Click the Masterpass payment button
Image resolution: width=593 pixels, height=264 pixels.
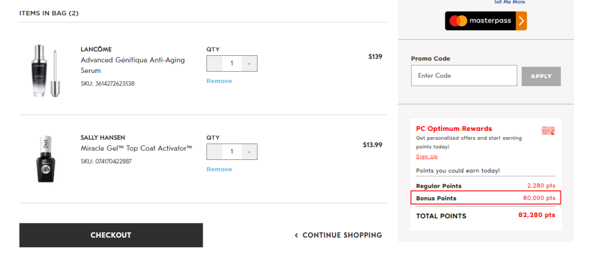pos(485,21)
